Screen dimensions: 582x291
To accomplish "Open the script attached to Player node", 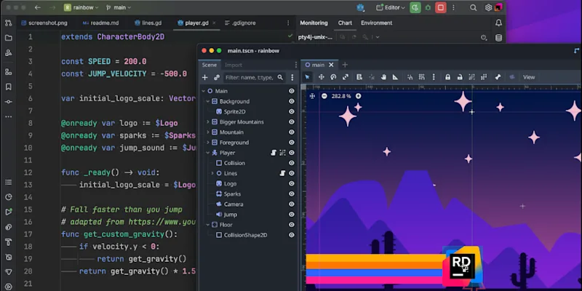I will 274,153.
